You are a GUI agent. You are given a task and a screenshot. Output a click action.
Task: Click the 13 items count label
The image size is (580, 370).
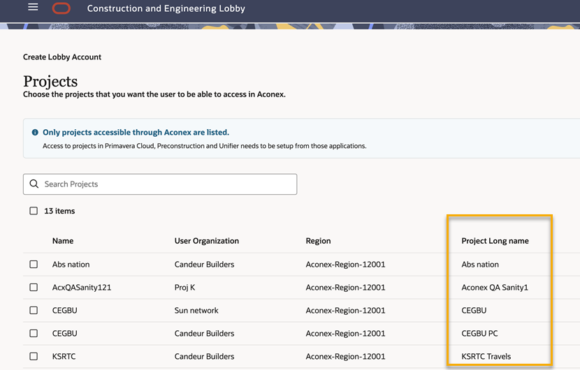(59, 211)
